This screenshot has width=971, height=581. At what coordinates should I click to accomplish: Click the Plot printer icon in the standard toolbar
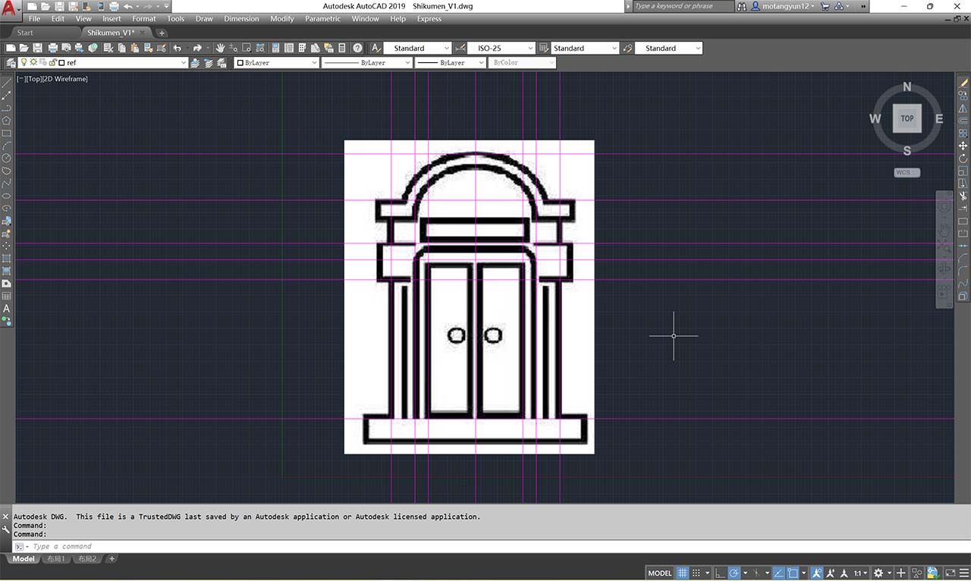(53, 48)
